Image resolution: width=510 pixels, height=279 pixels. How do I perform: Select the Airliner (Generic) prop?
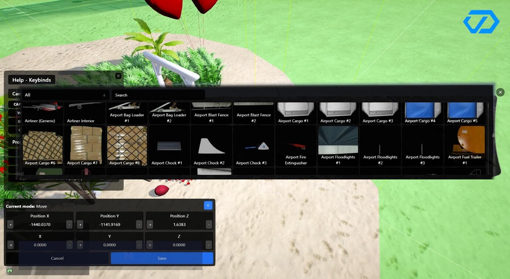[x=42, y=112]
